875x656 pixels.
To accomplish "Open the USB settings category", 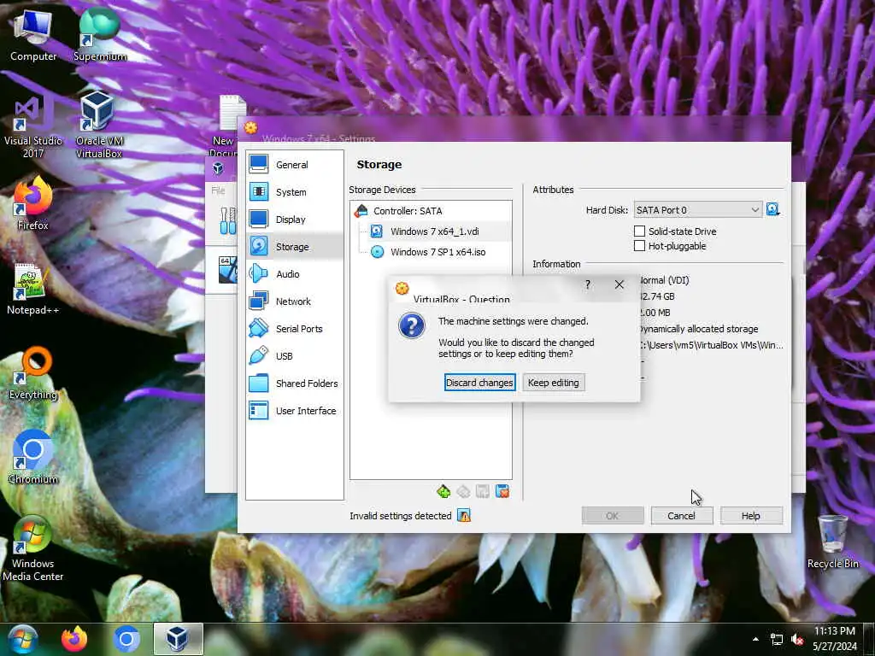I will tap(294, 356).
